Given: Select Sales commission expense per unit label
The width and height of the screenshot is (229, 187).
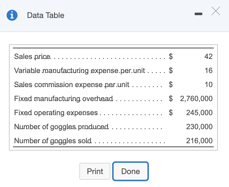Looking at the screenshot, I should click(x=72, y=85).
